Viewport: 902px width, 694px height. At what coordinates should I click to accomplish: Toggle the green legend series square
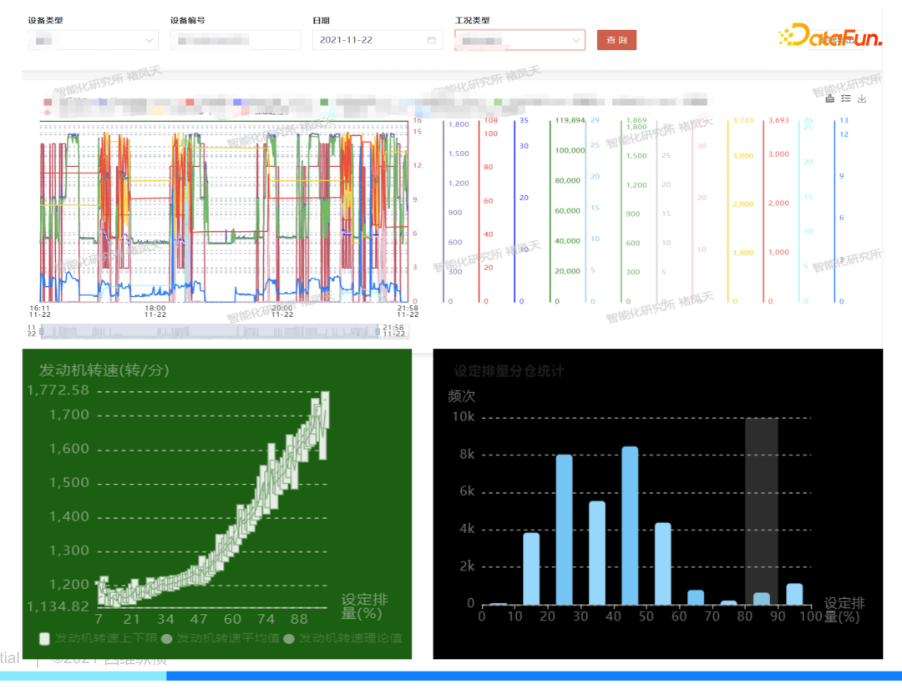point(324,103)
